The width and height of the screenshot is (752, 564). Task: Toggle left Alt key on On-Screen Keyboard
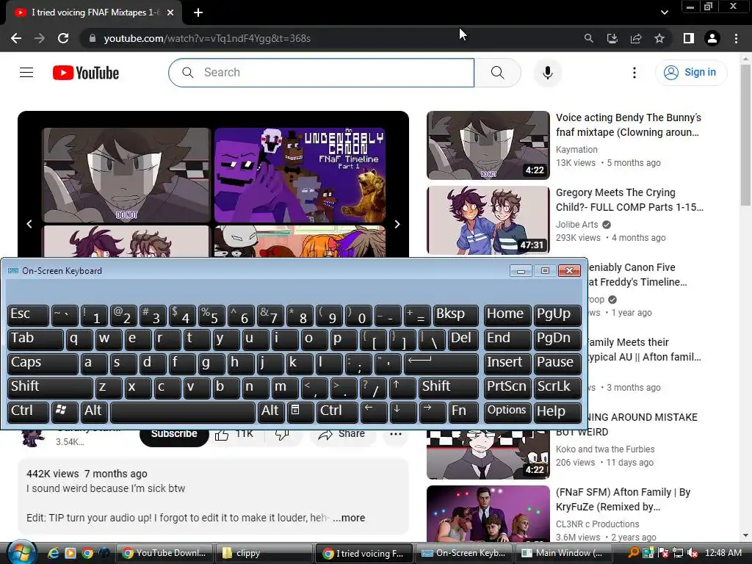(93, 412)
